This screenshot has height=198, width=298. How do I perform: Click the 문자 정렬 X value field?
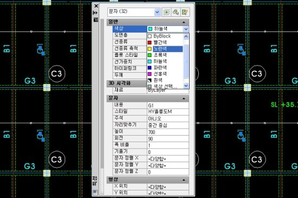pos(168,158)
